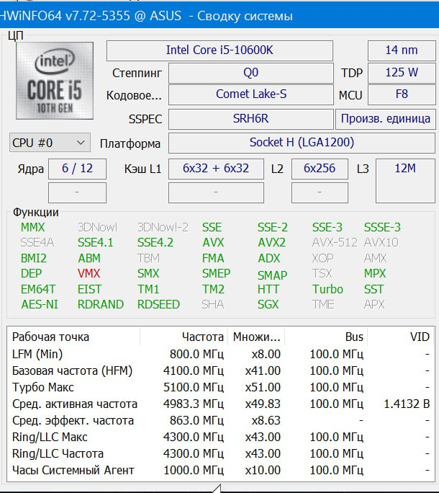The width and height of the screenshot is (439, 493).
Task: Click the VID column header
Action: click(401, 337)
